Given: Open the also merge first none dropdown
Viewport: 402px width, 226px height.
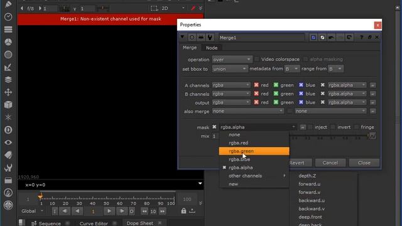Looking at the screenshot, I should tap(248, 111).
